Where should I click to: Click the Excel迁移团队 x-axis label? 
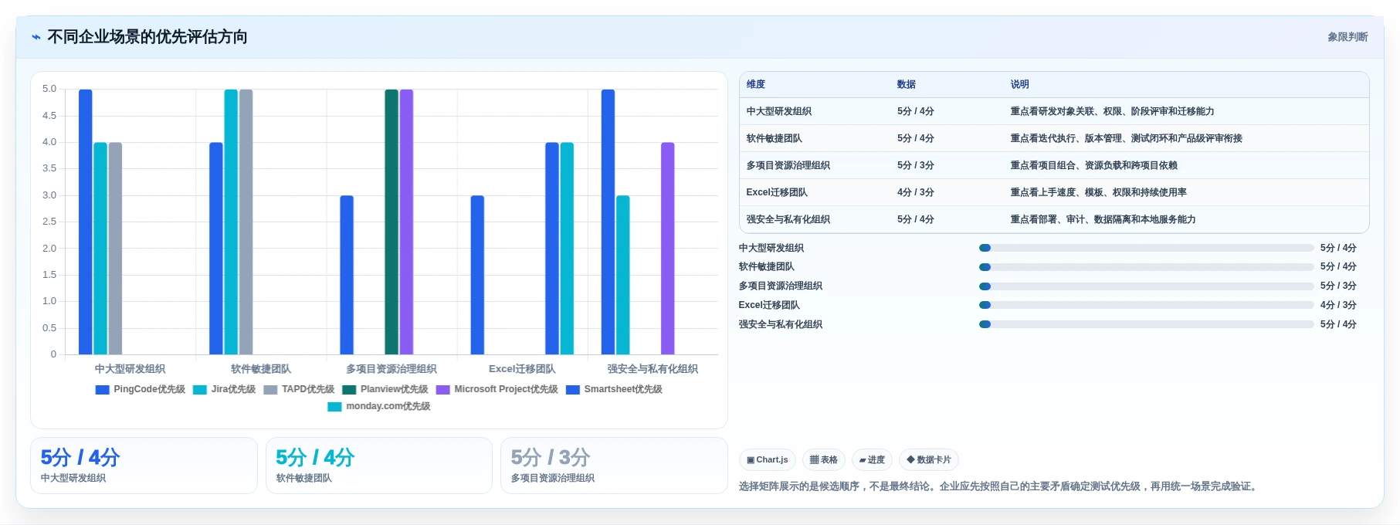coord(522,370)
